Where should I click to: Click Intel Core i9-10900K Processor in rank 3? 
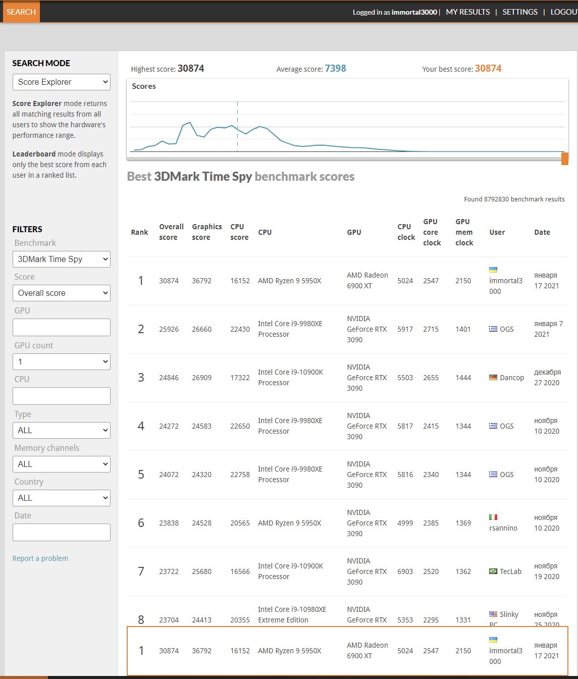pos(291,378)
